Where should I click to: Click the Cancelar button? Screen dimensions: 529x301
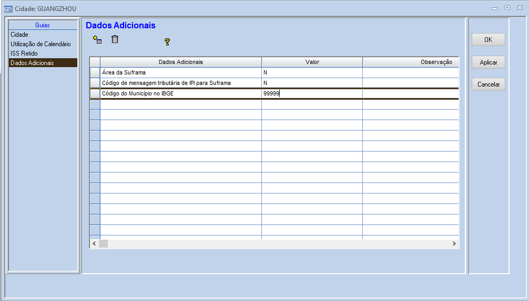[488, 84]
